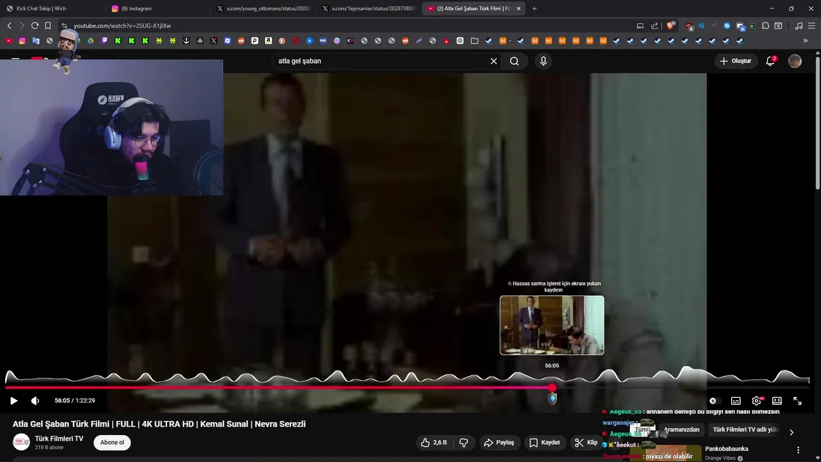Click the shield marker below the progress bar
The image size is (821, 462).
click(x=552, y=398)
